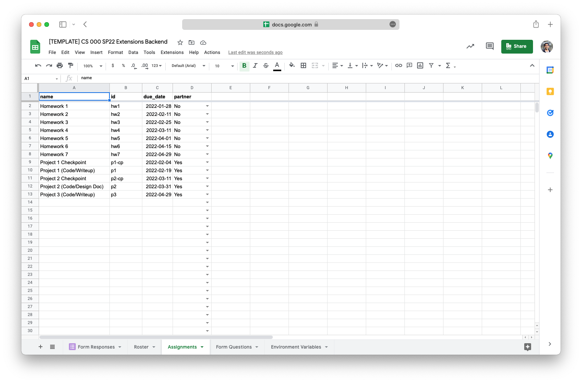Click the formula bar containing name
Image resolution: width=582 pixels, height=383 pixels.
pyautogui.click(x=308, y=78)
